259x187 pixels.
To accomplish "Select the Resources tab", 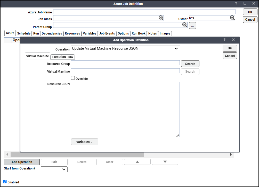I will pyautogui.click(x=72, y=33).
